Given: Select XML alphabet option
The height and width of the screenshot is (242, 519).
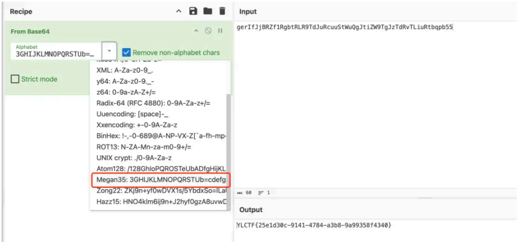Looking at the screenshot, I should coord(158,71).
